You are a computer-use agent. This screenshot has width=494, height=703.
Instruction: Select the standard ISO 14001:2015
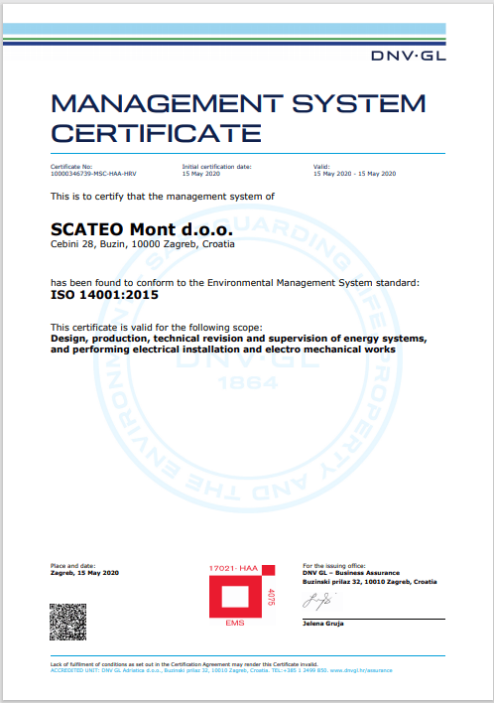[104, 295]
